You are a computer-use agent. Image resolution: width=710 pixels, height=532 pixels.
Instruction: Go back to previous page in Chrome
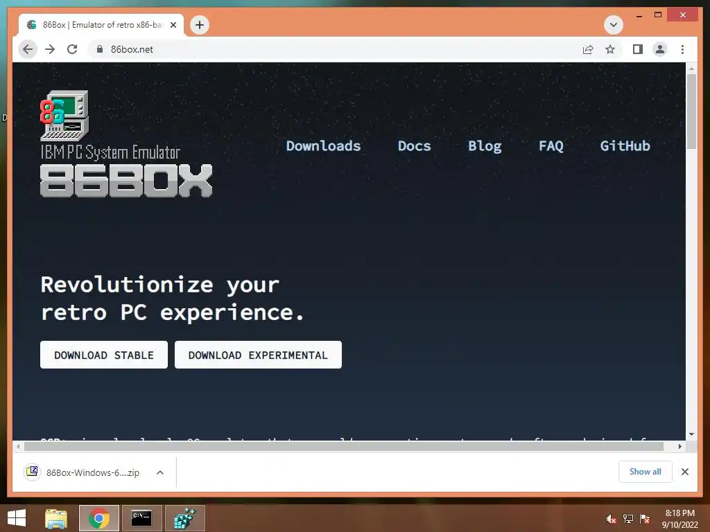tap(28, 49)
